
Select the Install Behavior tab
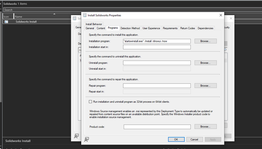click(94, 24)
